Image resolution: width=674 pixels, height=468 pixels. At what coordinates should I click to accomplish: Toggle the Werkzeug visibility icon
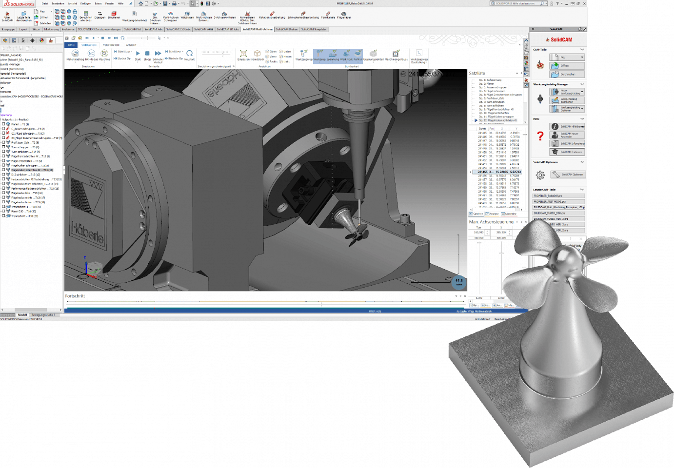tap(319, 53)
